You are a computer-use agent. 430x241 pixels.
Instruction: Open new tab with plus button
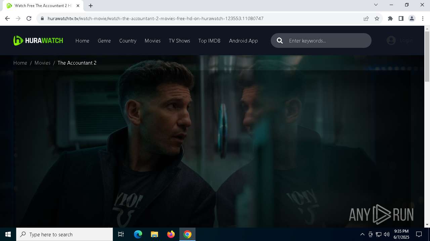coord(91,6)
